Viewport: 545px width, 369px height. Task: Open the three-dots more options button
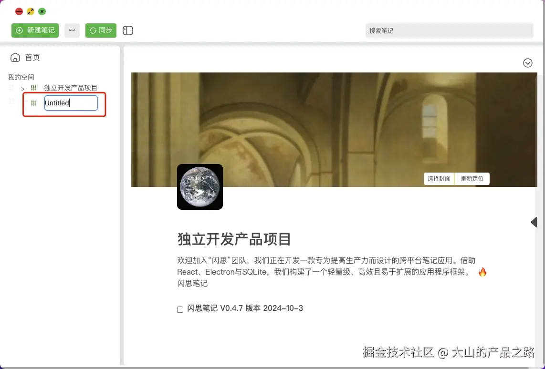tap(72, 31)
